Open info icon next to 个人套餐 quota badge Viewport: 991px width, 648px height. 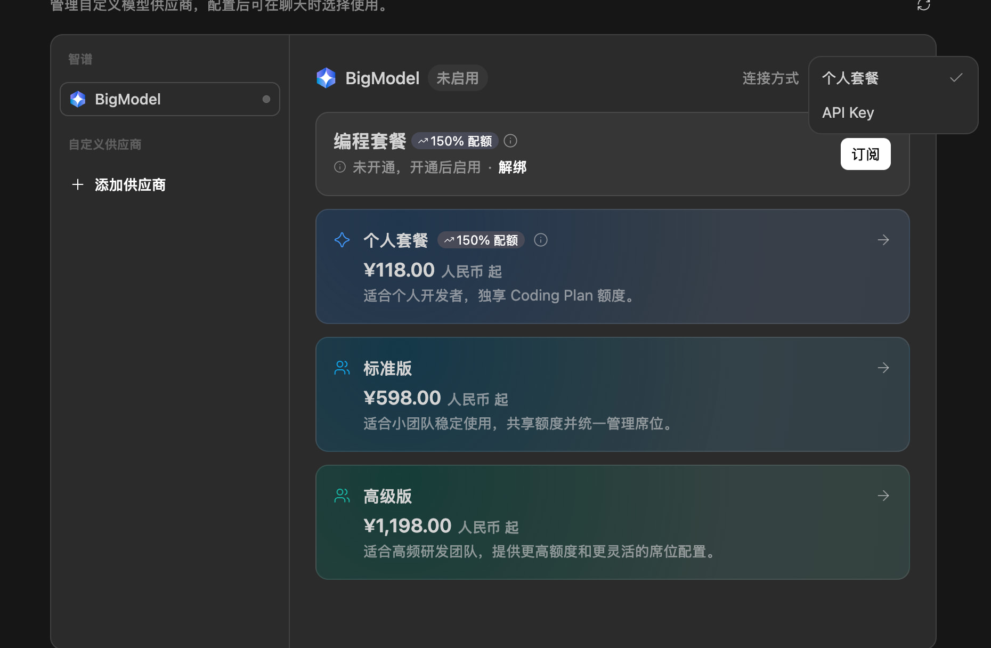tap(541, 240)
